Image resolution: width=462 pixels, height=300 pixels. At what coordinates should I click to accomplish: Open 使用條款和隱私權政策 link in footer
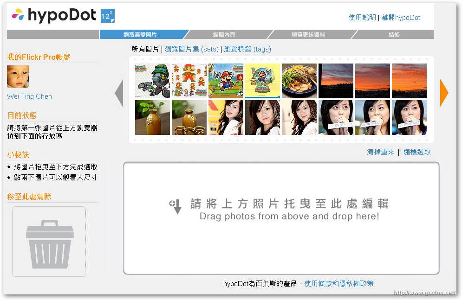click(x=339, y=284)
